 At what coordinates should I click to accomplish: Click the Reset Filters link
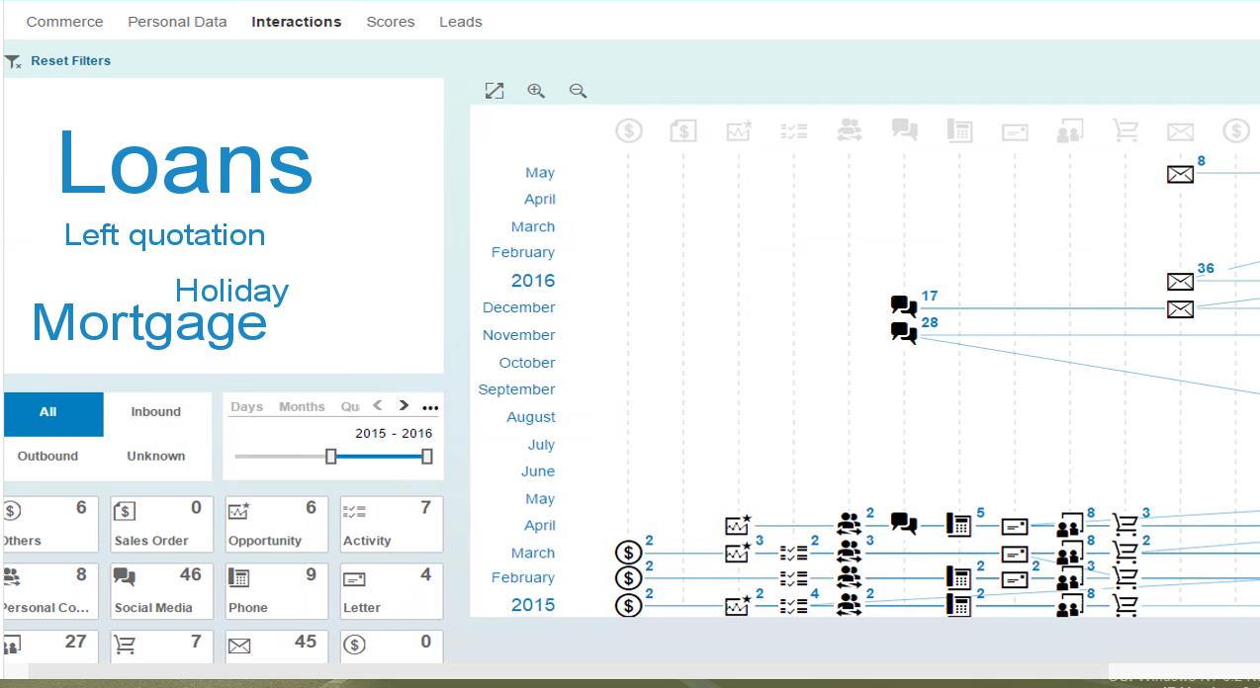70,61
